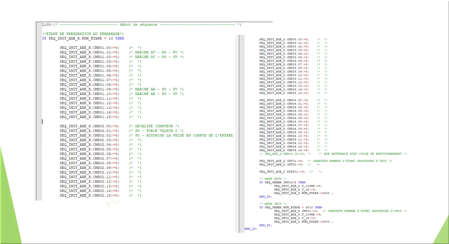449x244 pixels.
Task: Click the SEQ_INIT_AXE_X.CMD01.00:=0 statement
Action: [90, 48]
